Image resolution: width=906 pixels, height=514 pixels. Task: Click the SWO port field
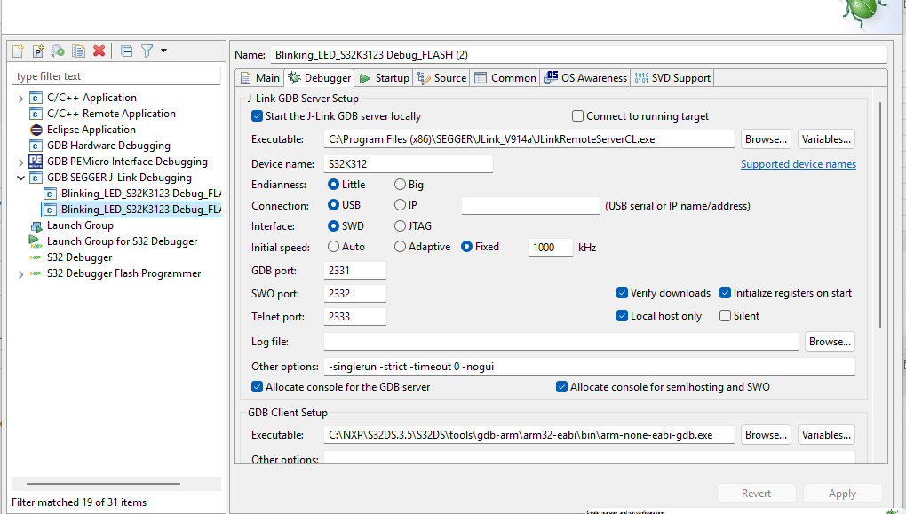click(354, 293)
